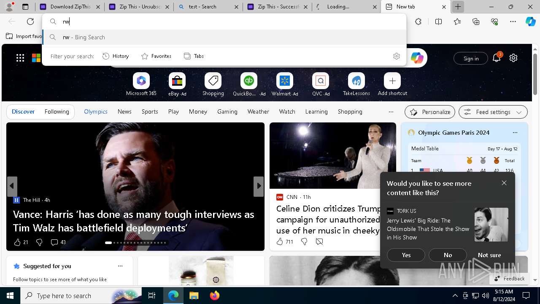Open the Copilot icon on the page
Viewport: 540px width, 304px height.
[417, 58]
